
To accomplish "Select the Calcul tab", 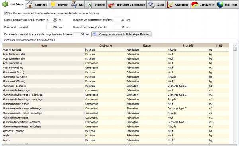I will click(x=156, y=4).
